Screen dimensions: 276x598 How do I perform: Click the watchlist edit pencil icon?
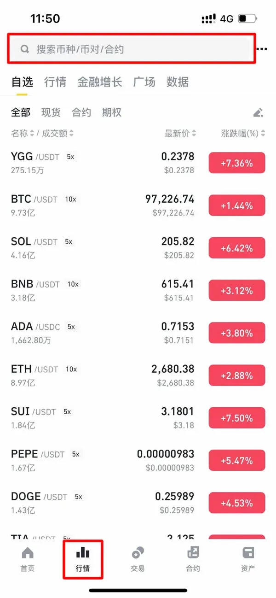click(258, 112)
